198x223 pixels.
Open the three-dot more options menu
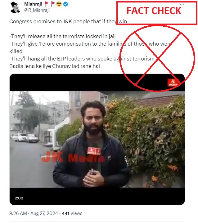pyautogui.click(x=182, y=4)
